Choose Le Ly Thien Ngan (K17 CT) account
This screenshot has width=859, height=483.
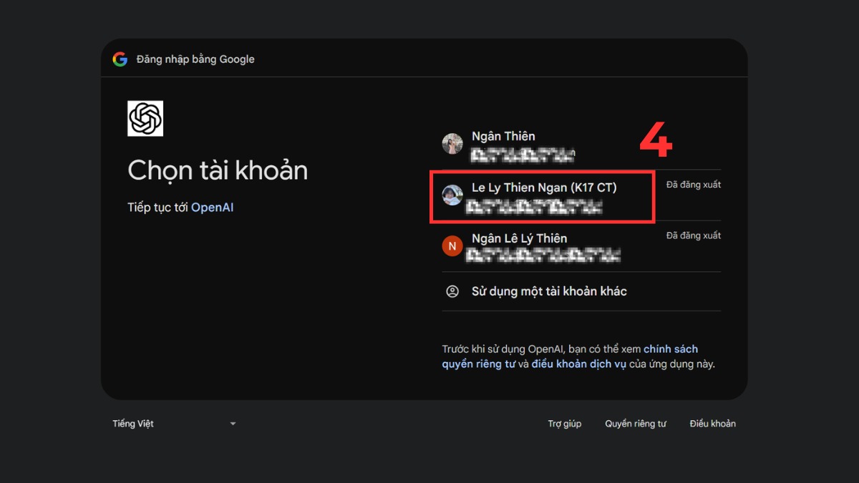581,195
